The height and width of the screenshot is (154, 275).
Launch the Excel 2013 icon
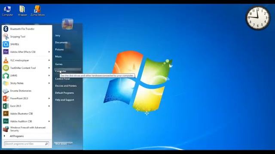click(6, 106)
